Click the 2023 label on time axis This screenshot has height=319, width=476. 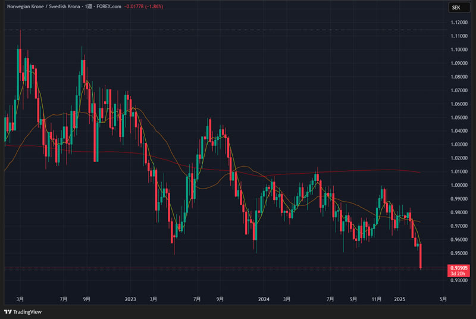(131, 299)
